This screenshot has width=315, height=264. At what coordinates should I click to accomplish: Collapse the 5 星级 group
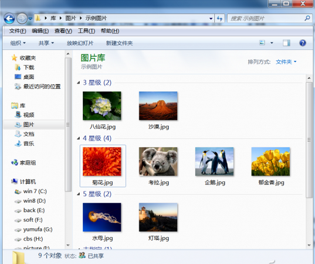[x=79, y=194]
